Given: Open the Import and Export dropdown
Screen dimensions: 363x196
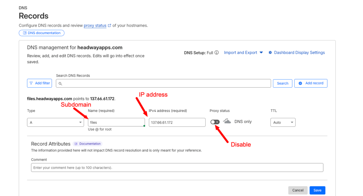Looking at the screenshot, I should (x=243, y=53).
